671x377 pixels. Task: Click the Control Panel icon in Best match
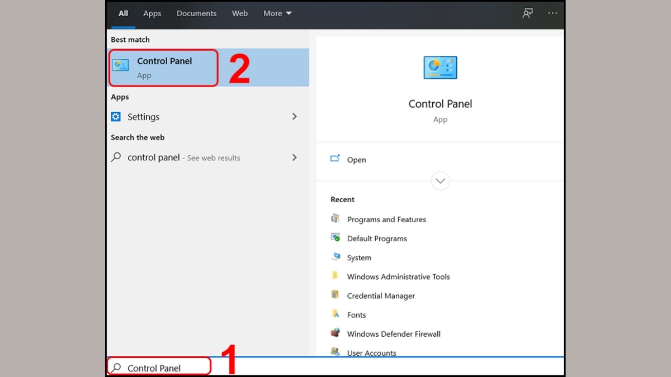tap(120, 65)
